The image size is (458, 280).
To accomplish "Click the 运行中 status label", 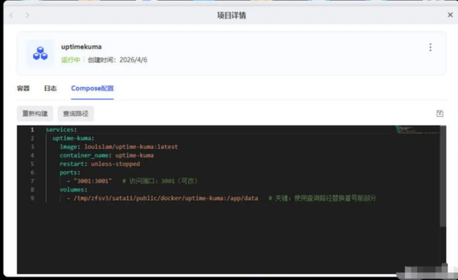I will pos(70,60).
